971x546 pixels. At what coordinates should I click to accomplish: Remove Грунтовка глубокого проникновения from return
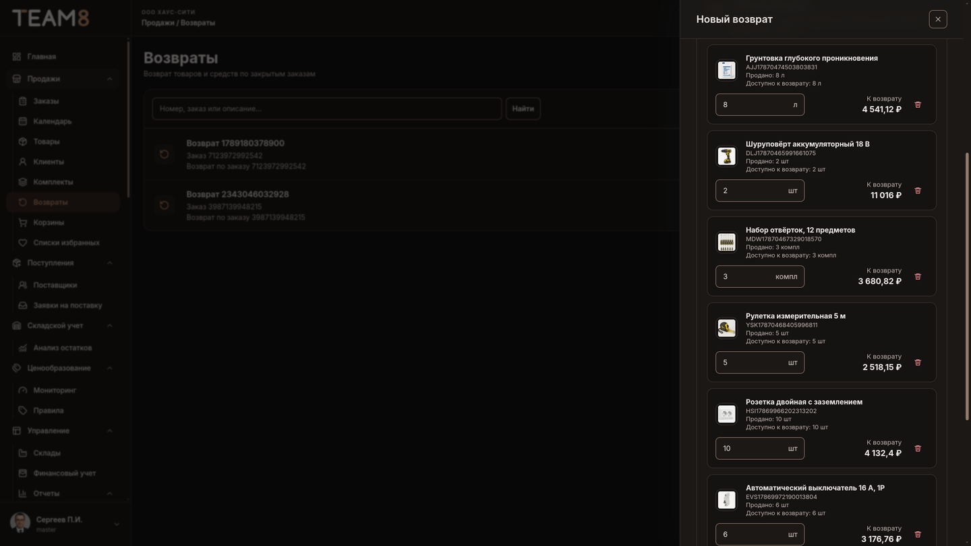(918, 104)
